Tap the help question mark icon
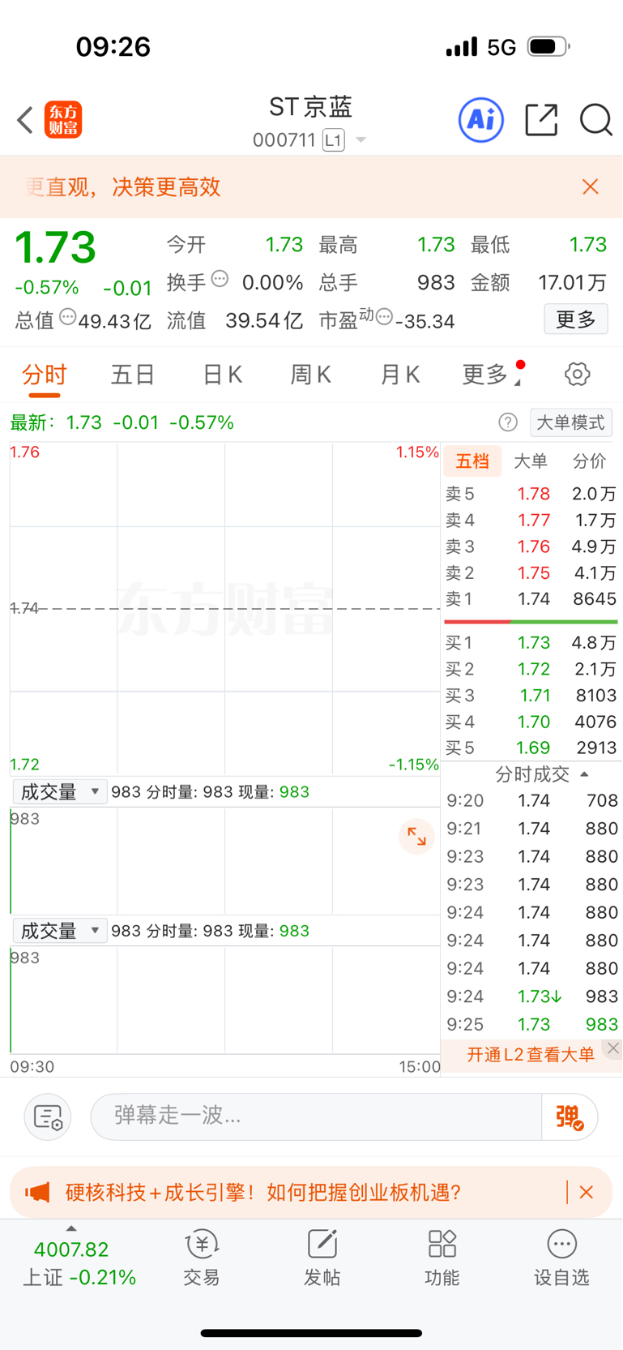Image resolution: width=623 pixels, height=1350 pixels. (x=508, y=422)
